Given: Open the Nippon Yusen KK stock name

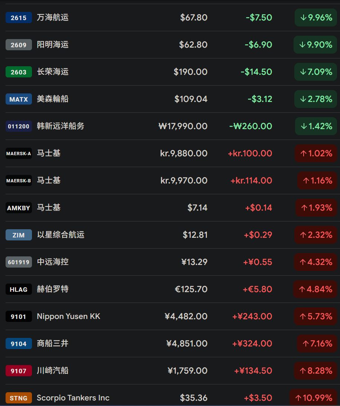Looking at the screenshot, I should (68, 316).
